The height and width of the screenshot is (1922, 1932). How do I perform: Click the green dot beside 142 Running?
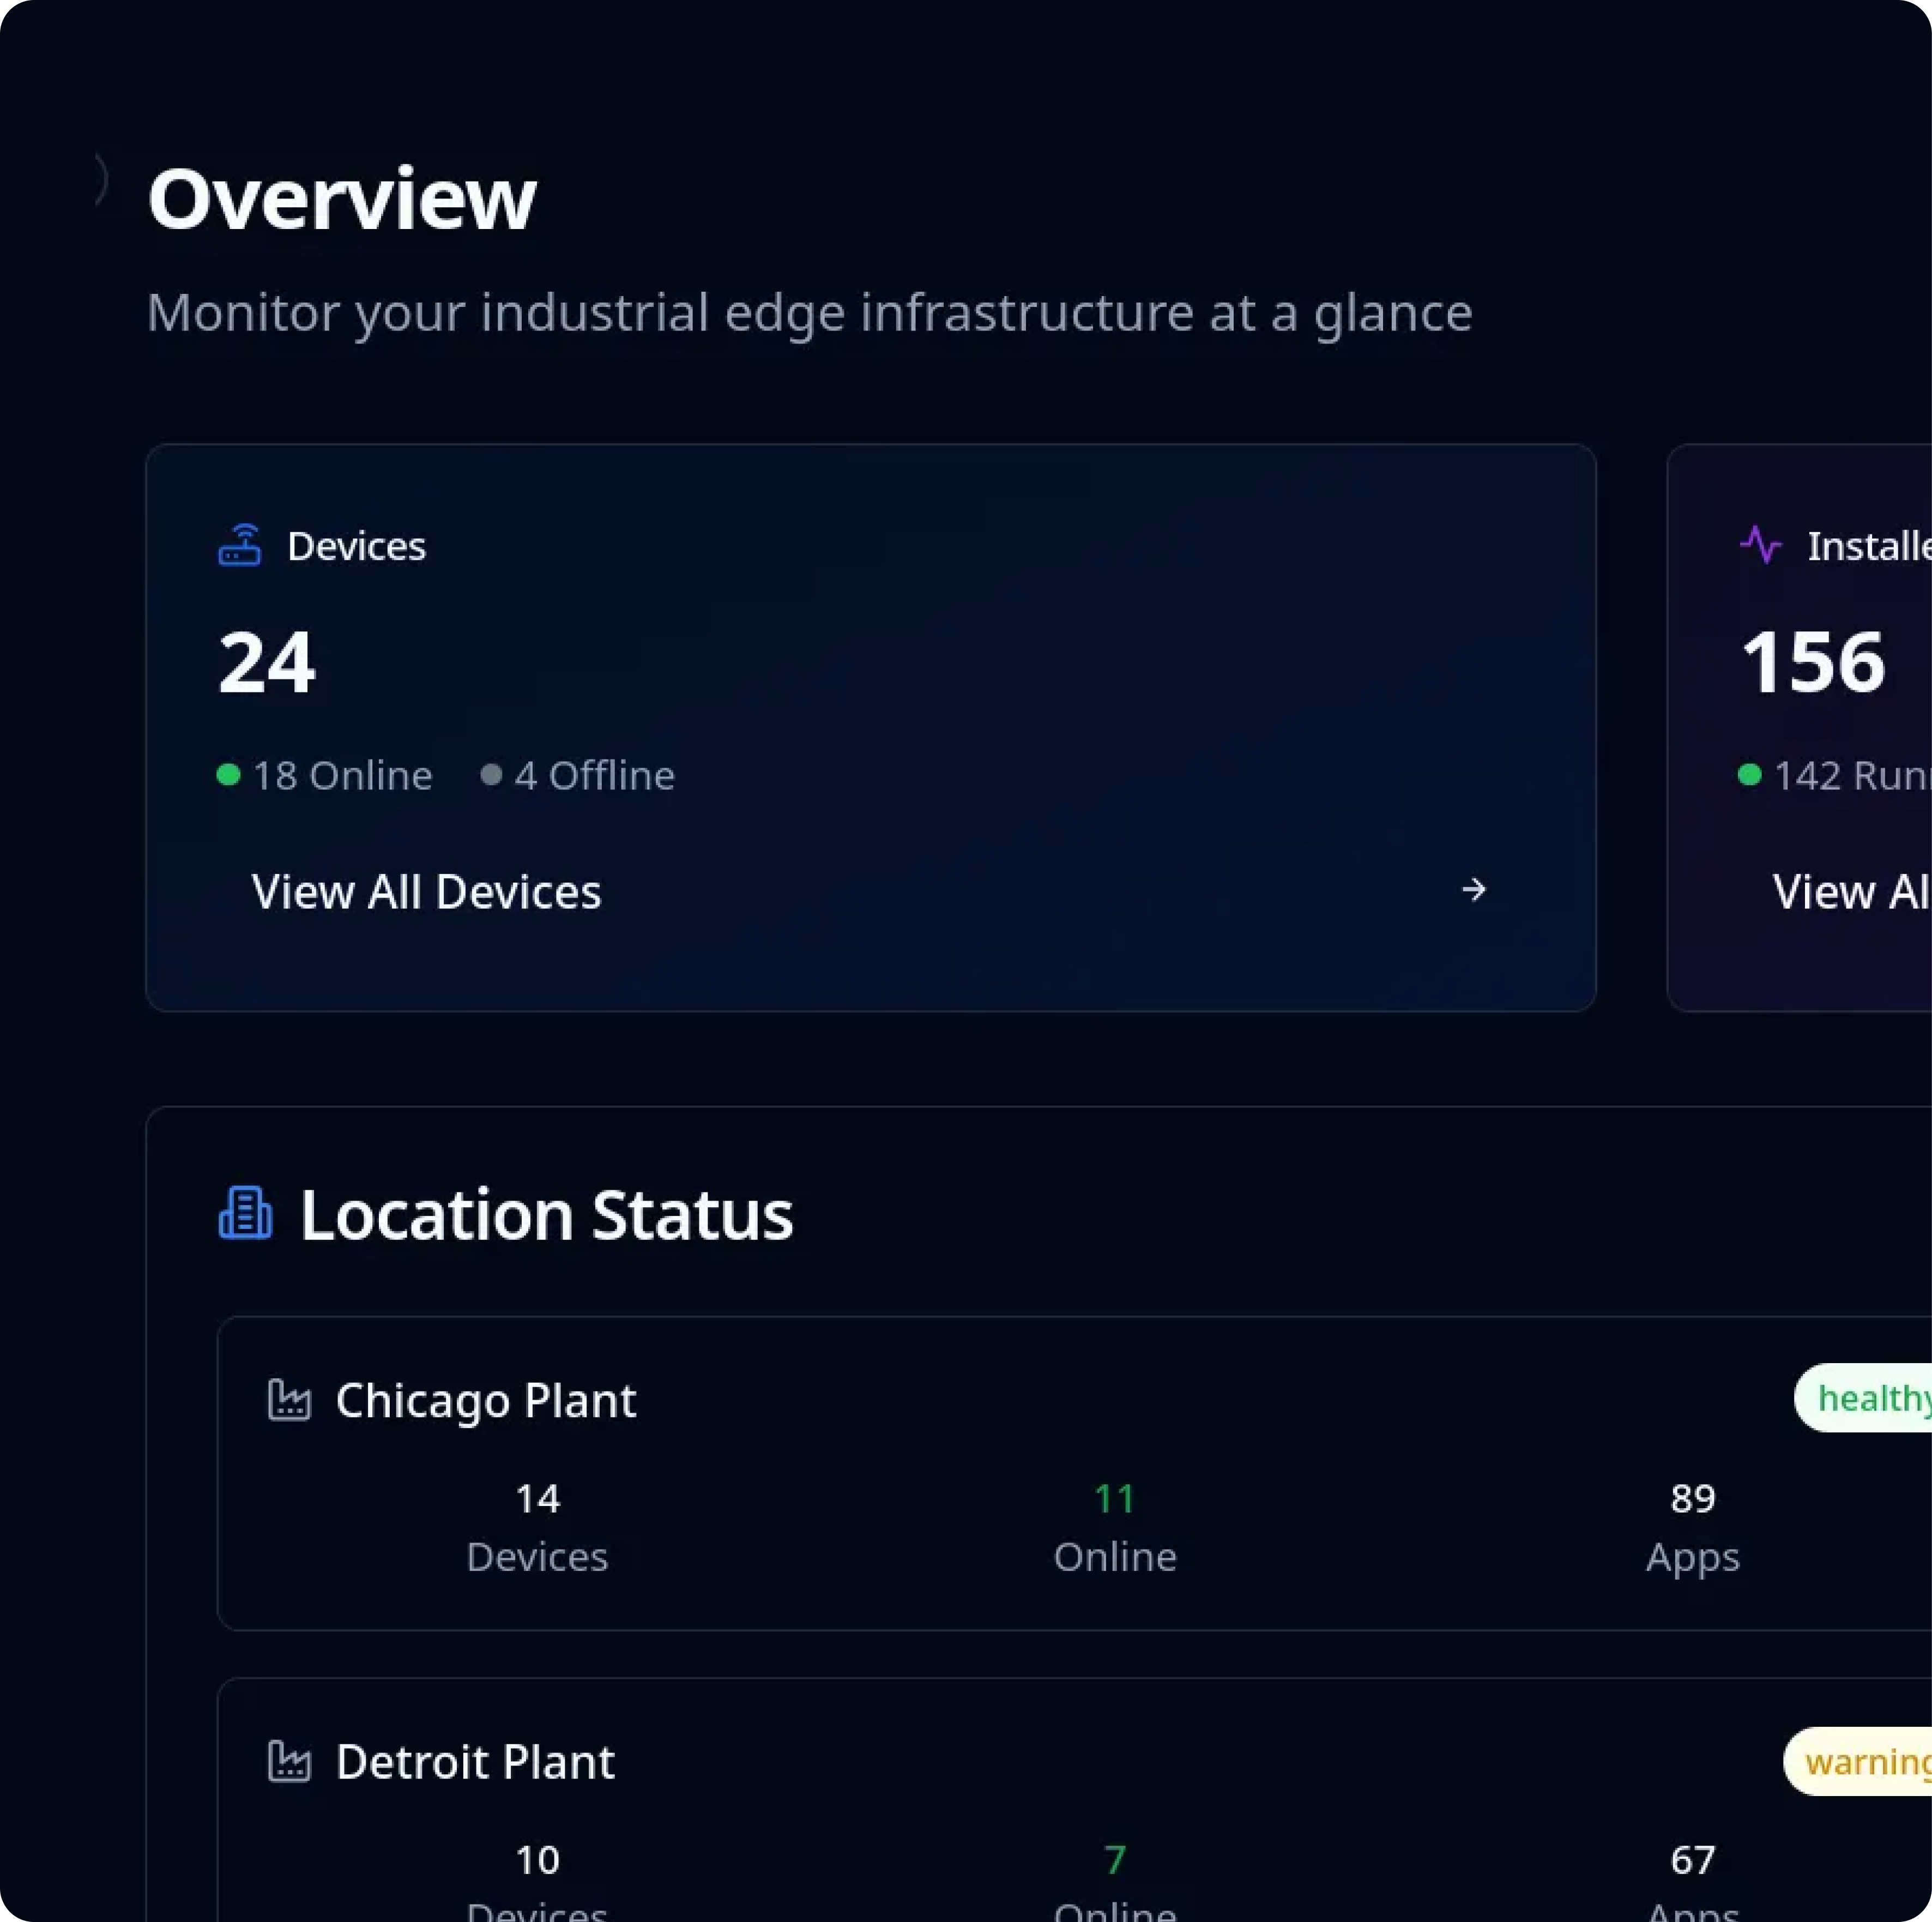tap(1749, 775)
